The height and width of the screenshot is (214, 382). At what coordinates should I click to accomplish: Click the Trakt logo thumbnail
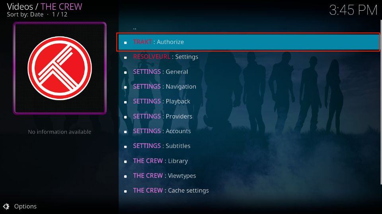60,68
